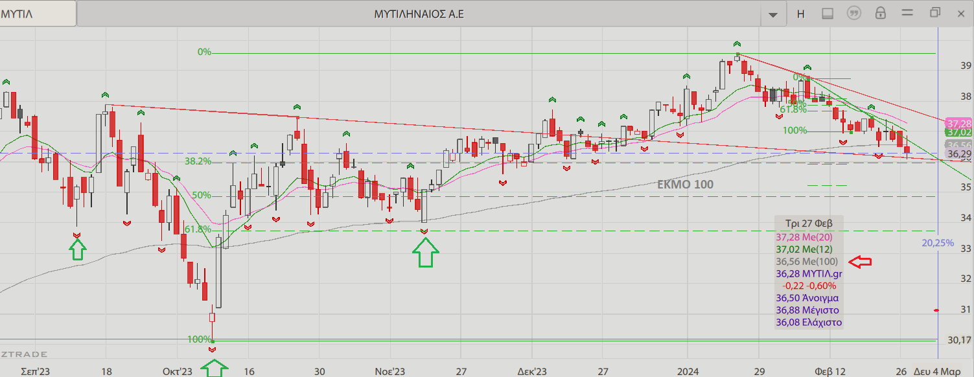Click the 30,17 price-axis value
974x377 pixels.
959,339
